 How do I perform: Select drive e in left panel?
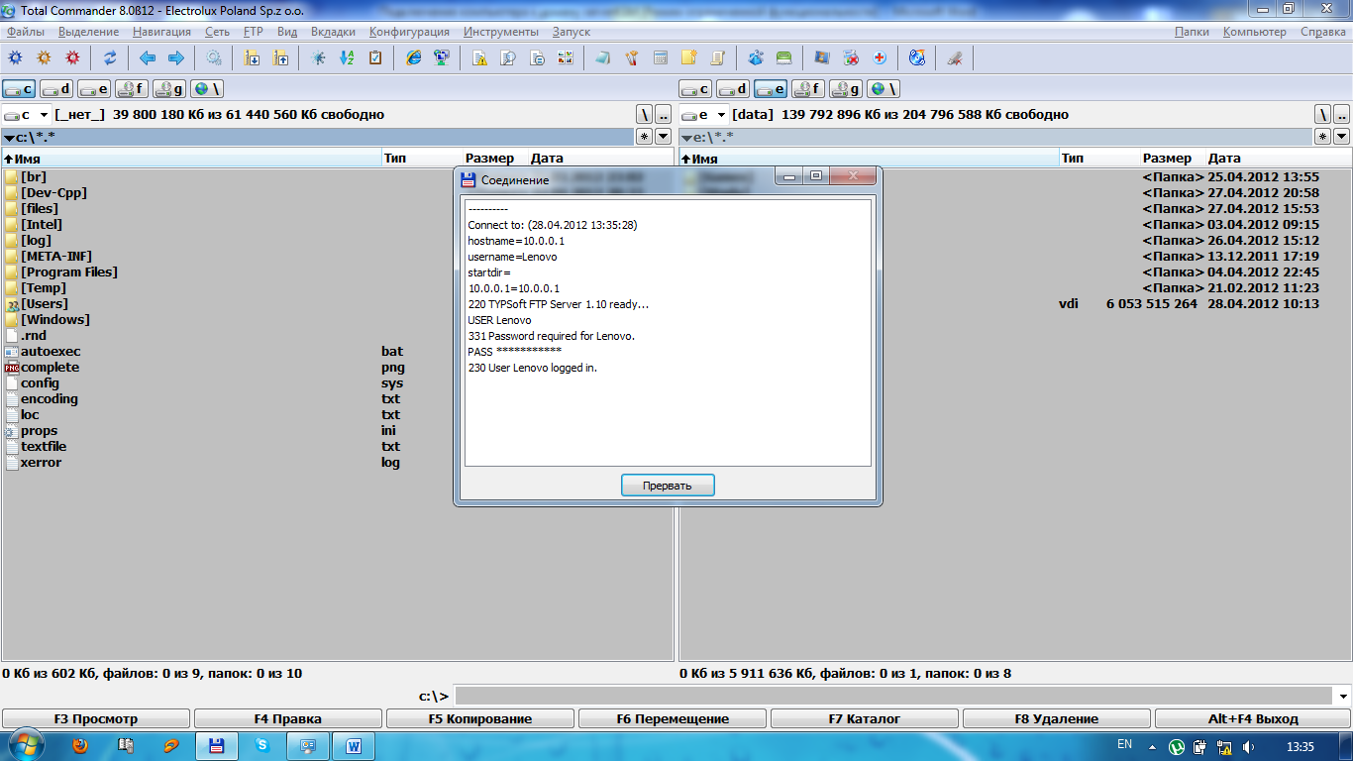point(94,89)
